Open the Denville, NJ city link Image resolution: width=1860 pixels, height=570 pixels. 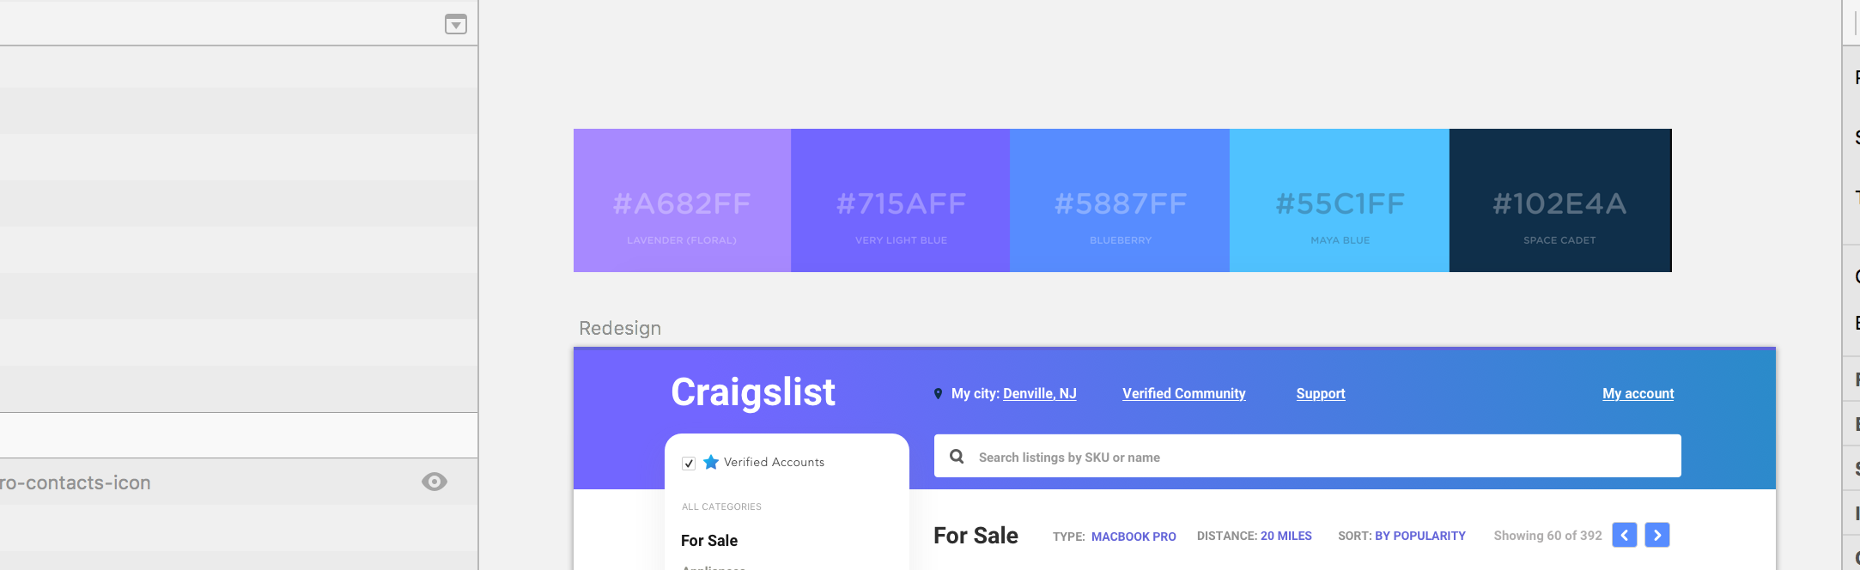[x=1039, y=393]
